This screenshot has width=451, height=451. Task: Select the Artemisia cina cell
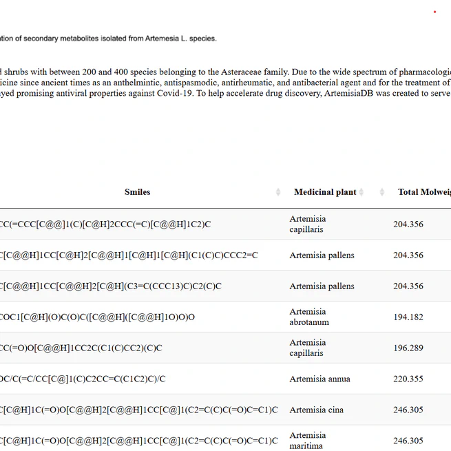[317, 410]
